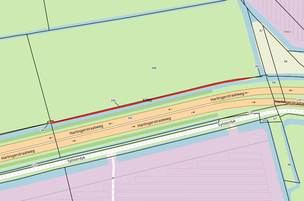Screen dimensions: 304x201
Task: Select parcel number 67
Action: 261,31
